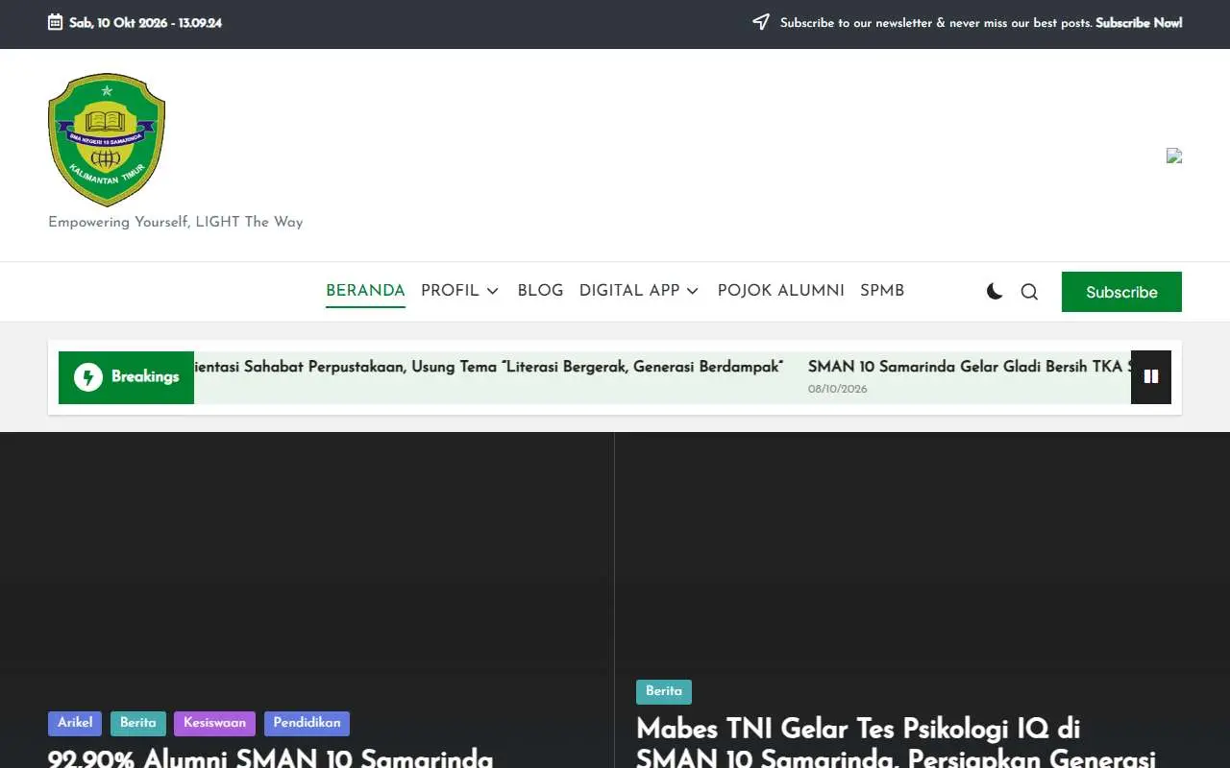Pause the Breakings news ticker

click(x=1151, y=377)
